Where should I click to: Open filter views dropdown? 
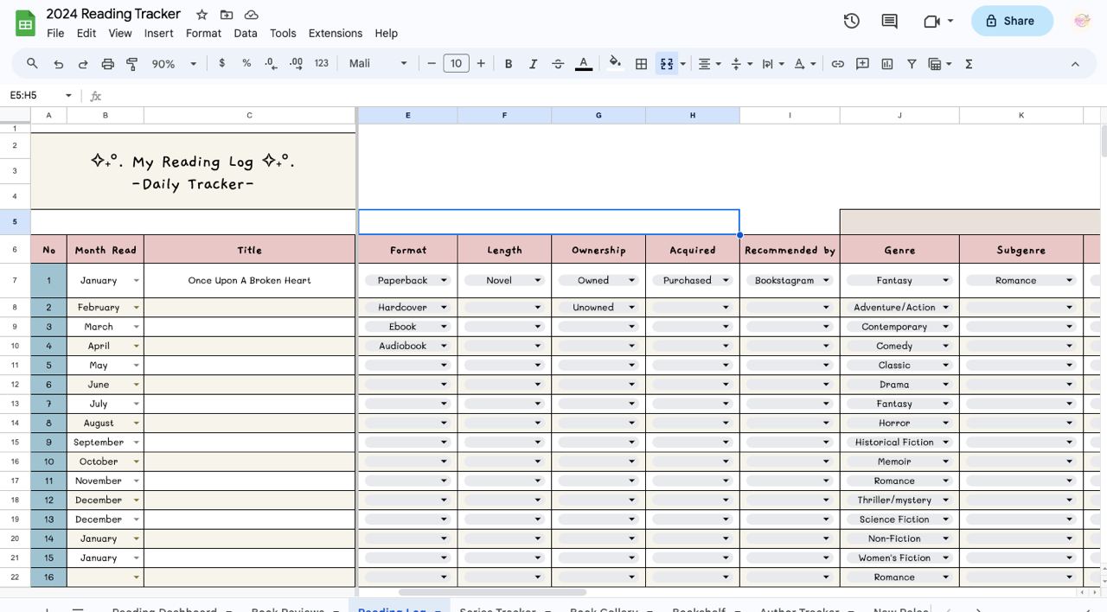(x=939, y=64)
